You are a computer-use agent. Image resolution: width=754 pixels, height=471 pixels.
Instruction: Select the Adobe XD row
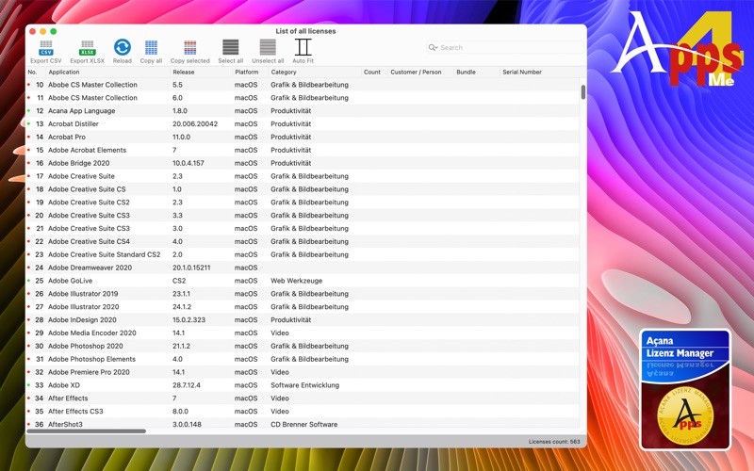[303, 385]
